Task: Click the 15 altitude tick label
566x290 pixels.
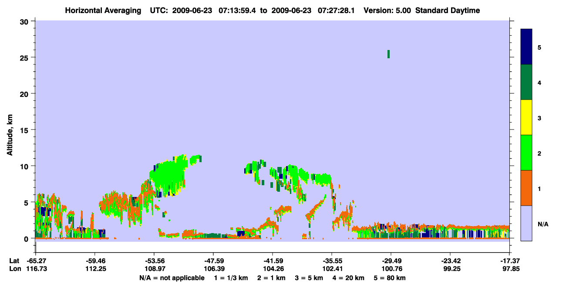Action: (25, 130)
